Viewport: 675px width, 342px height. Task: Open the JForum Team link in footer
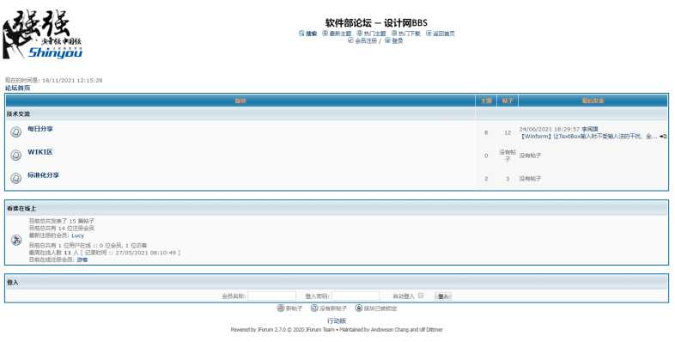[319, 330]
